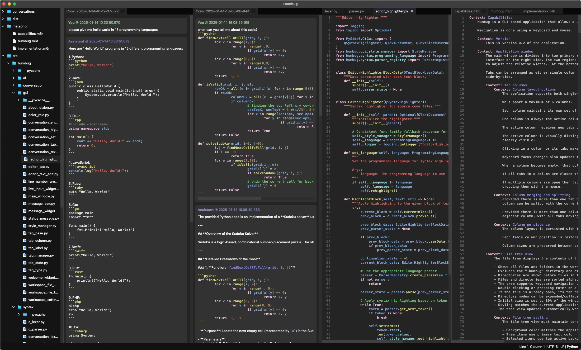This screenshot has height=350, width=581.
Task: Expand the conversation folder chevron
Action: click(13, 85)
